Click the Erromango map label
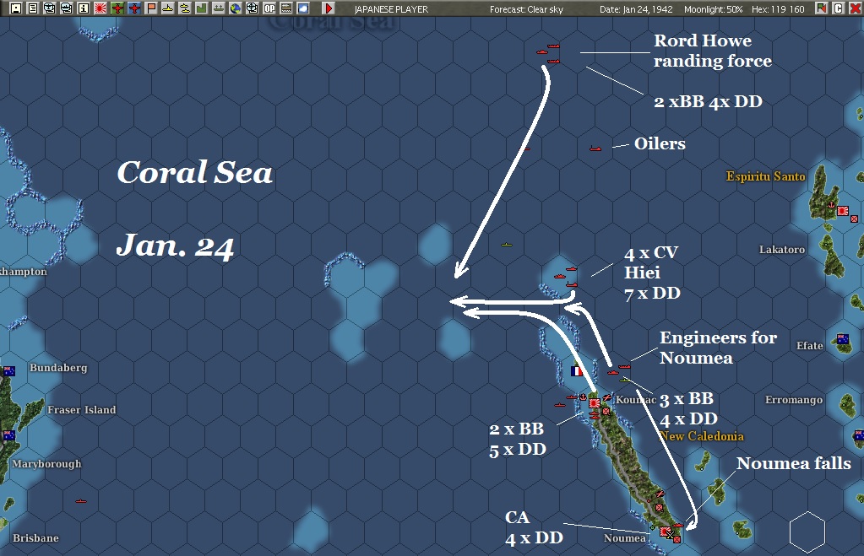 coord(793,400)
